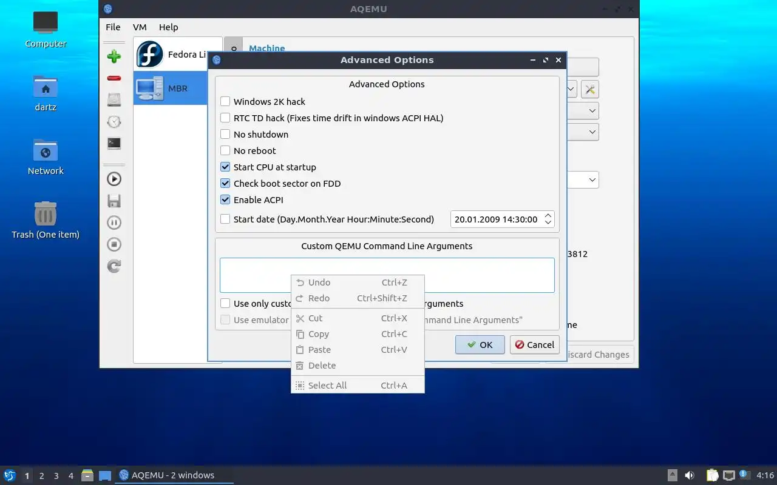Choose Cut from context menu
The width and height of the screenshot is (777, 485).
(358, 318)
